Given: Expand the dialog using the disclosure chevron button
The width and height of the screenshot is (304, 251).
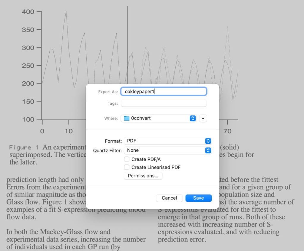Looking at the screenshot, I should pos(203,118).
